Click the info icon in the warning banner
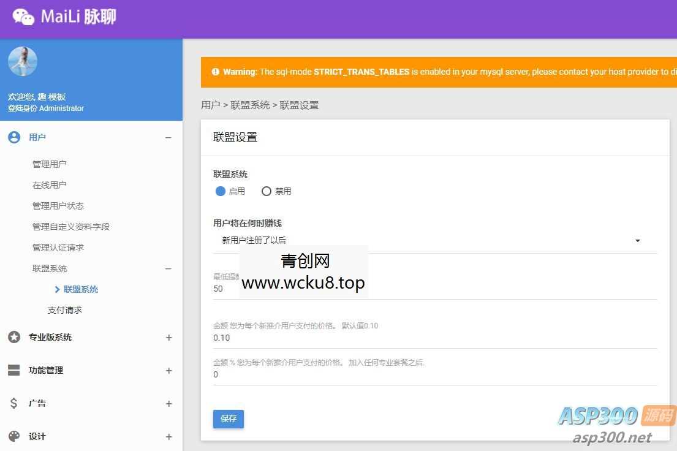Screen dimensions: 677x451 (x=216, y=72)
